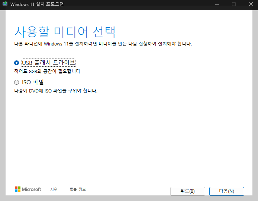This screenshot has height=201, width=258.
Task: Open the 법률 정보 legal link
Action: 78,189
